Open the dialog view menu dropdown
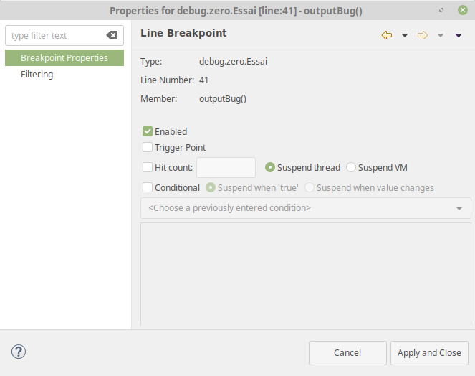475x376 pixels. [459, 35]
